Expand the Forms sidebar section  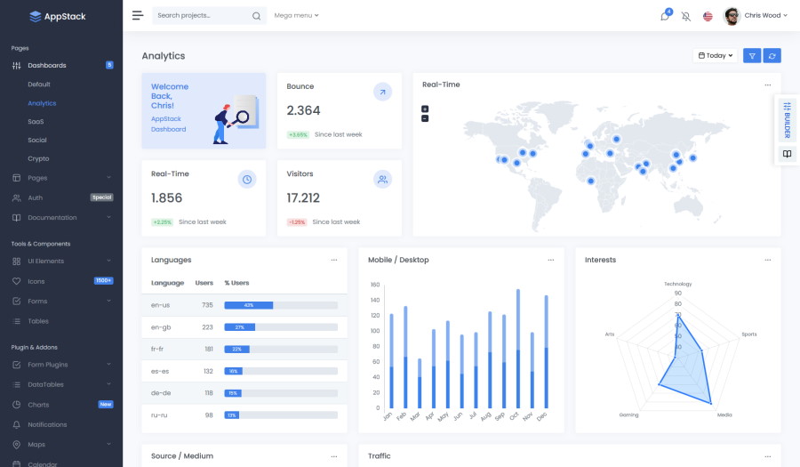click(x=61, y=302)
